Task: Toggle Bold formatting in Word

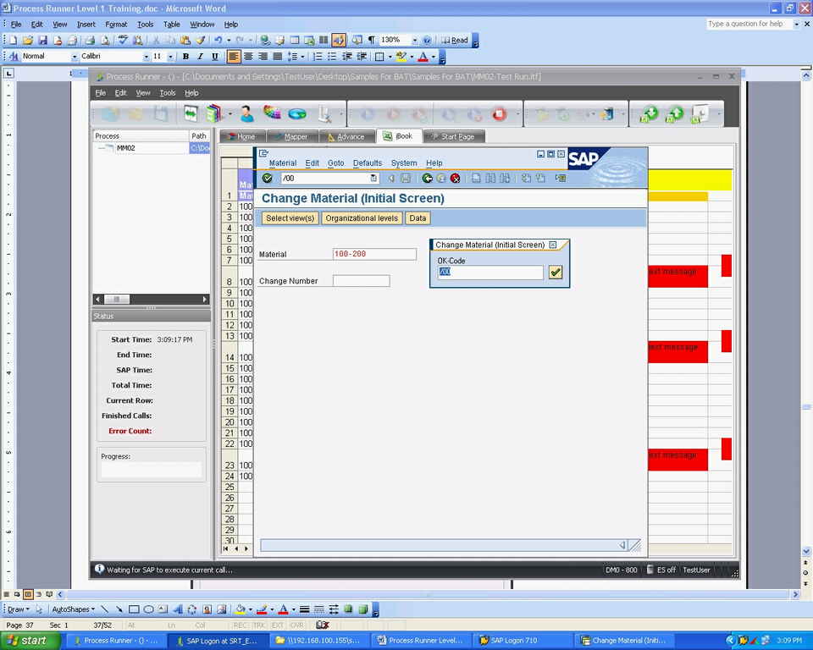Action: click(x=185, y=57)
